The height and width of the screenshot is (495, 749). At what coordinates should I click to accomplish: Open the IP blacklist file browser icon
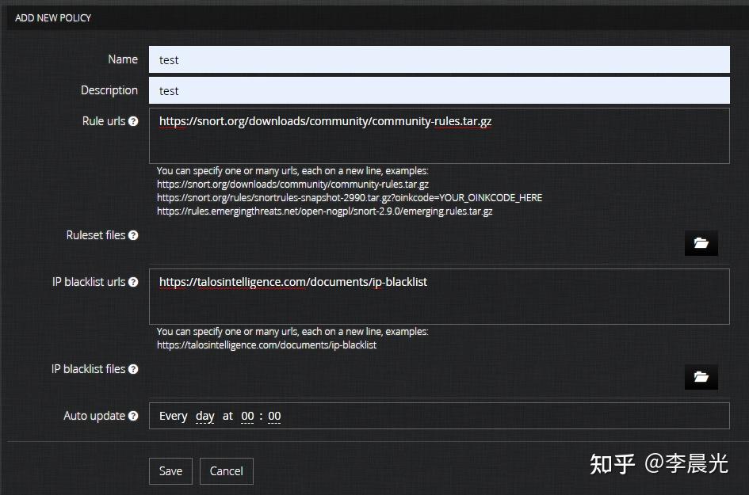click(x=701, y=377)
